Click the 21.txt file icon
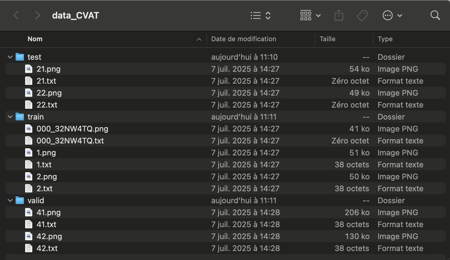Image resolution: width=450 pixels, height=260 pixels. coord(29,81)
